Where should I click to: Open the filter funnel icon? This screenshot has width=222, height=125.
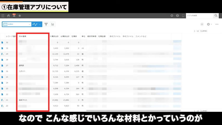(46, 24)
